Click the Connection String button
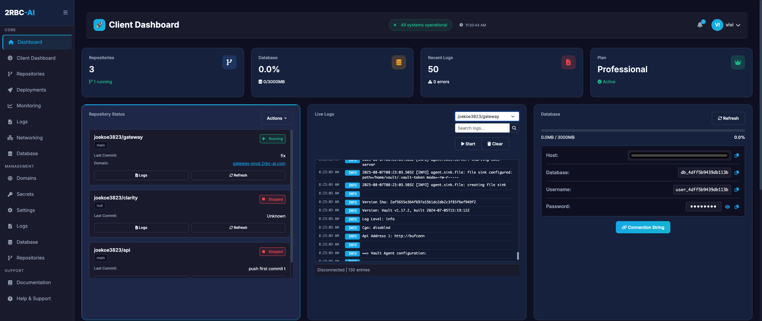Screen dimensions: 762x321 643,227
